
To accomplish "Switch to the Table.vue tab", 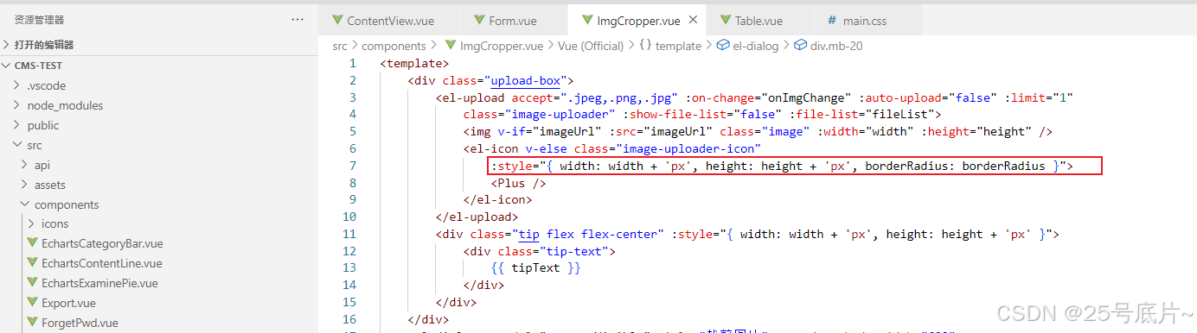I will click(x=759, y=21).
